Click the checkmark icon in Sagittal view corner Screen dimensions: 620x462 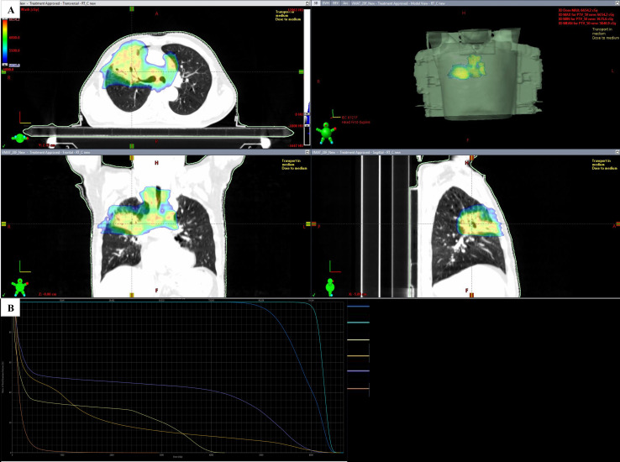[x=315, y=295]
